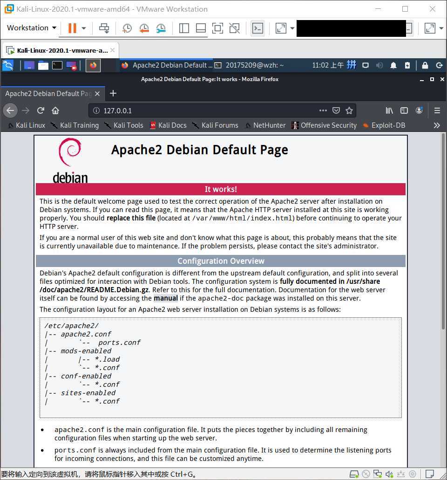Open the Kali Forums bookmark
Viewport: 447px width, 480px height.
tap(215, 125)
